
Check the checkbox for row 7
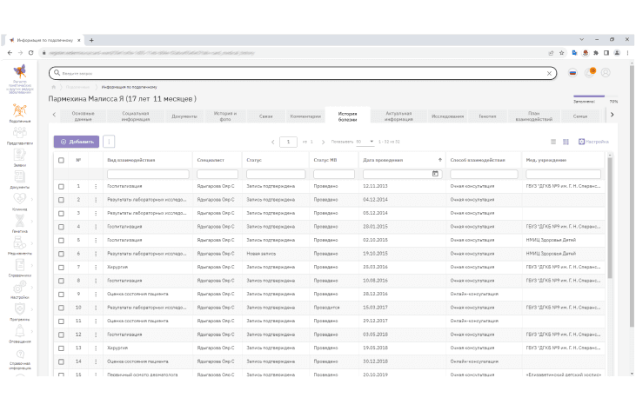click(x=61, y=268)
